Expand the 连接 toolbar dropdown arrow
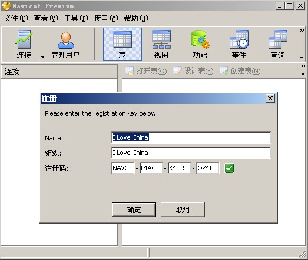308x260 pixels. [42, 57]
